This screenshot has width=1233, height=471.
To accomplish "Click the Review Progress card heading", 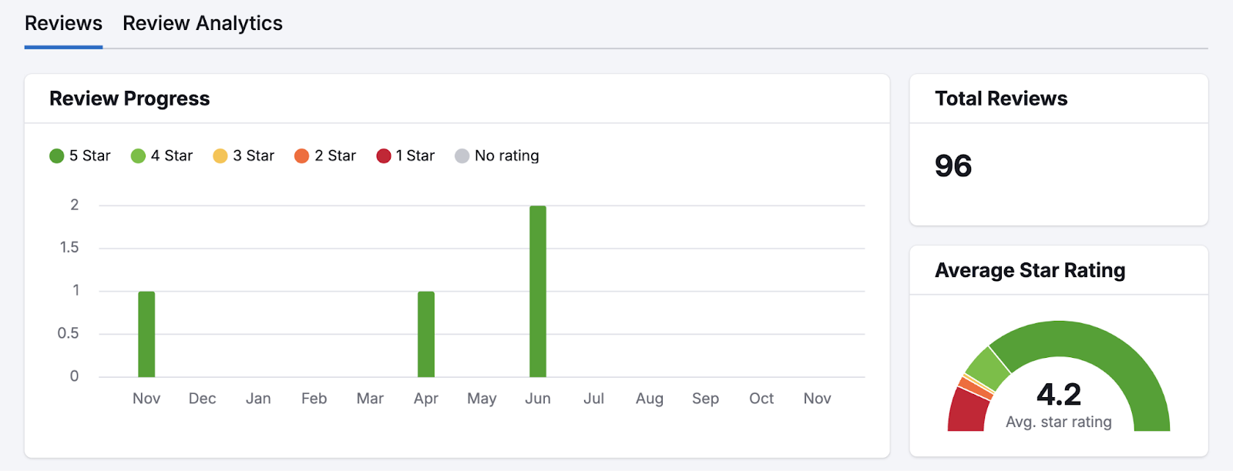I will [x=129, y=99].
